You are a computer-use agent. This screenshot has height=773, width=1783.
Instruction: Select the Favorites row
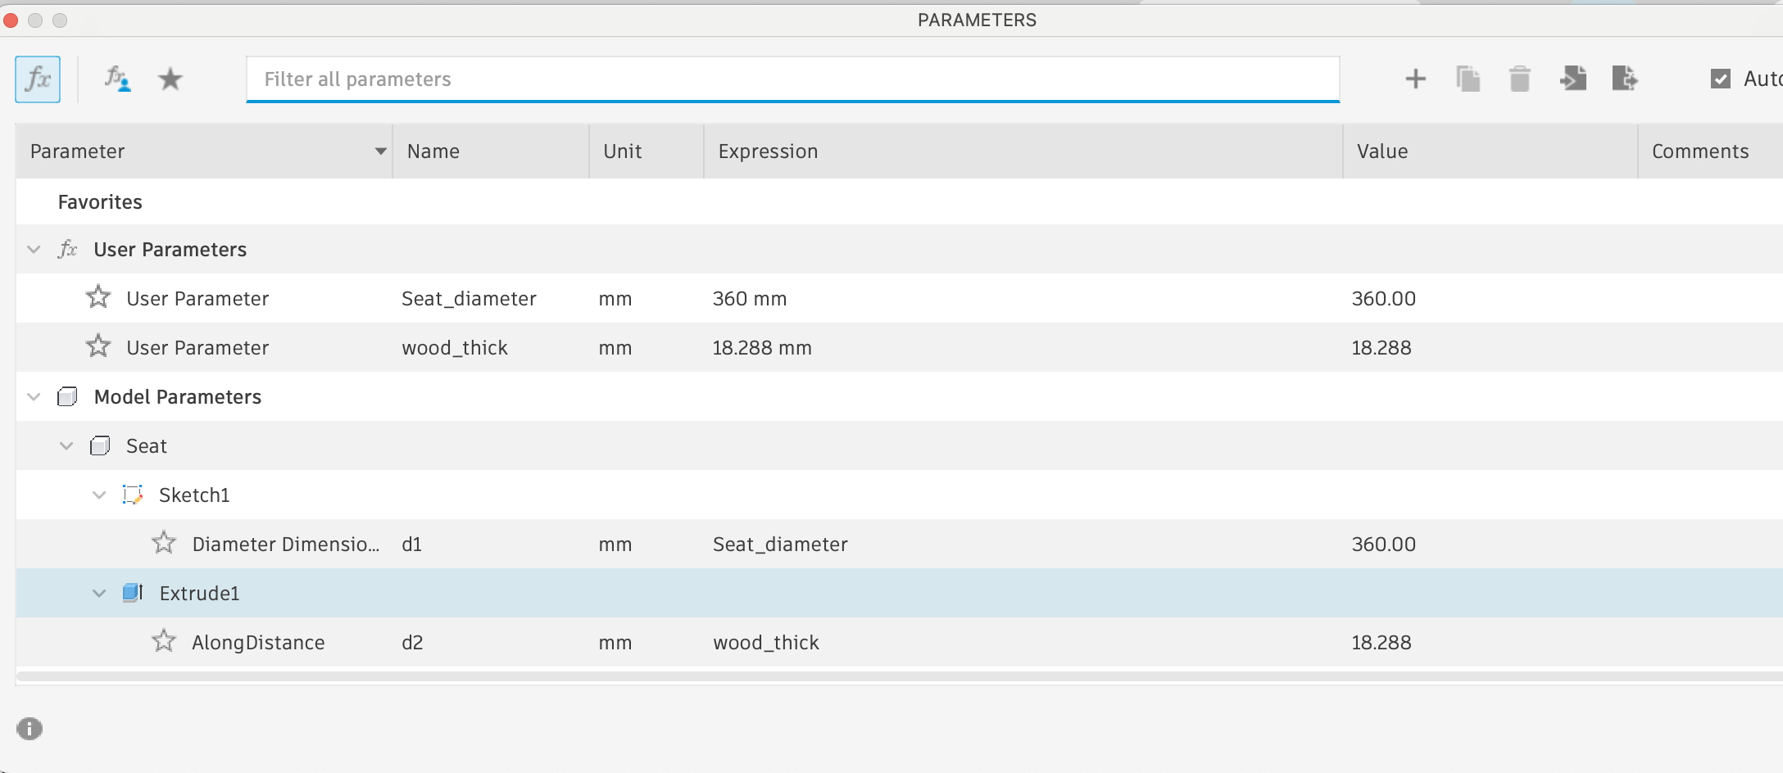click(x=900, y=201)
